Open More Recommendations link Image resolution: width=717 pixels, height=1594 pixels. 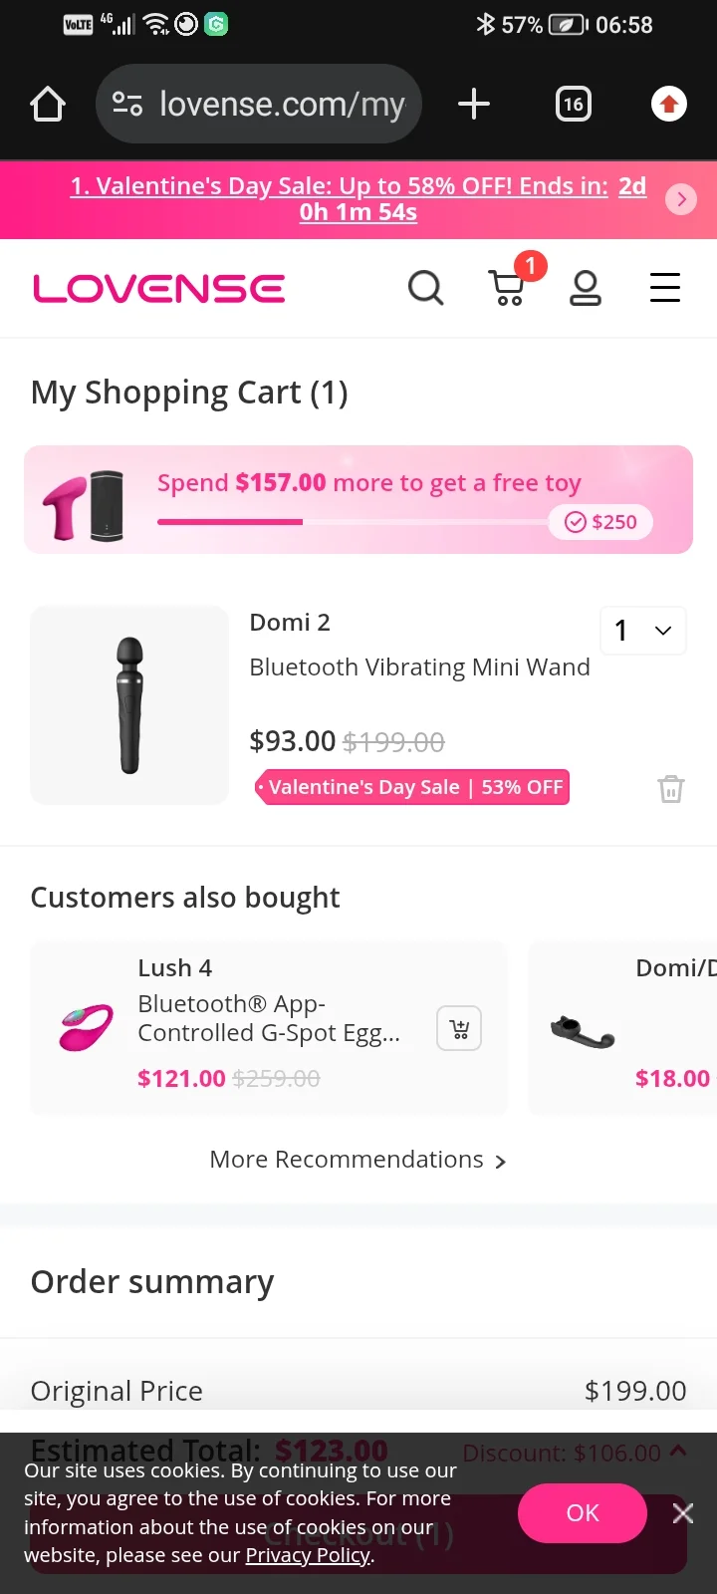tap(358, 1161)
